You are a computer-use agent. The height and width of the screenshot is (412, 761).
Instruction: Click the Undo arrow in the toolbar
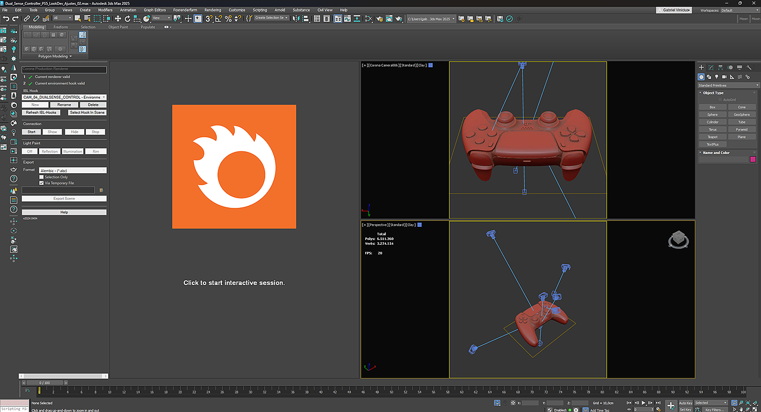[x=6, y=18]
